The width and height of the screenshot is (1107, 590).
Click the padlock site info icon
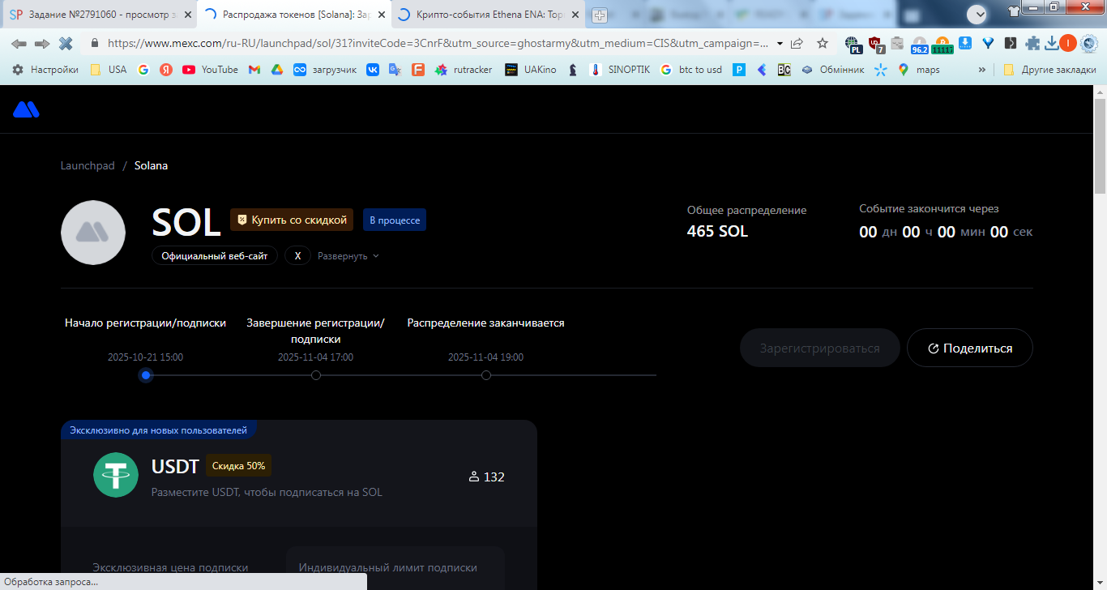click(x=94, y=43)
